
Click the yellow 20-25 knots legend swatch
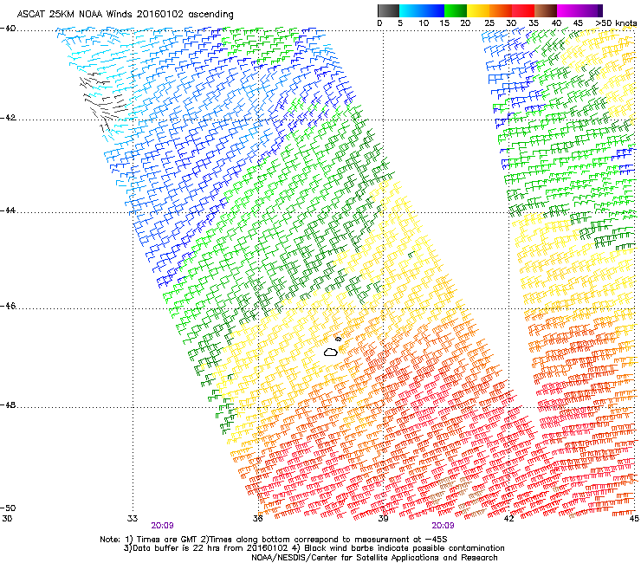tap(478, 10)
